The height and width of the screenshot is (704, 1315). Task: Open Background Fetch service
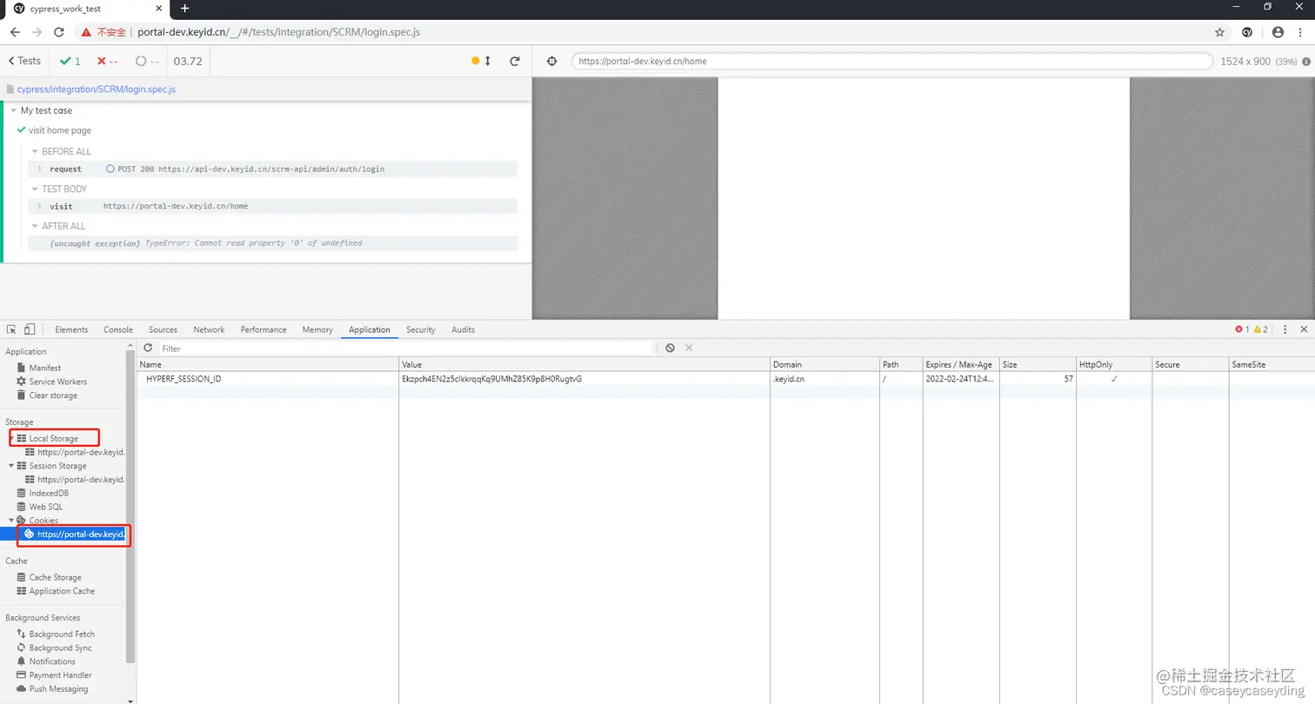62,634
